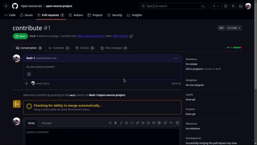This screenshot has width=257, height=145.
Task: Open the Development sidebar section
Action: click(193, 139)
